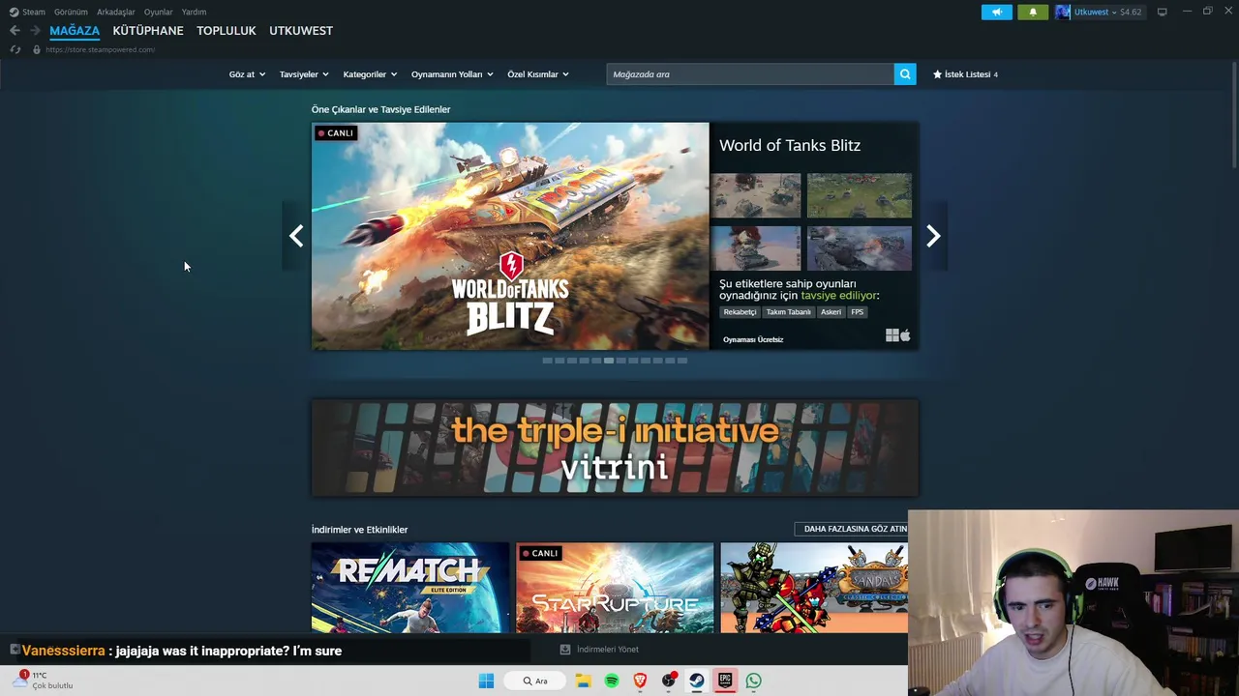Select the first carousel page dot

pos(547,361)
